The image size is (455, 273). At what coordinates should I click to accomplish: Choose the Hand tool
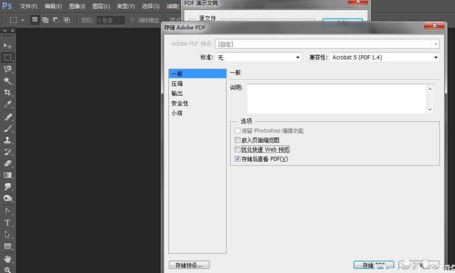[x=8, y=258]
